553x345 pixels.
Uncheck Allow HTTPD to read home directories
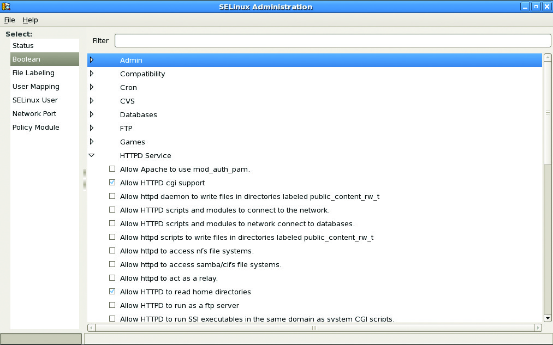[112, 292]
